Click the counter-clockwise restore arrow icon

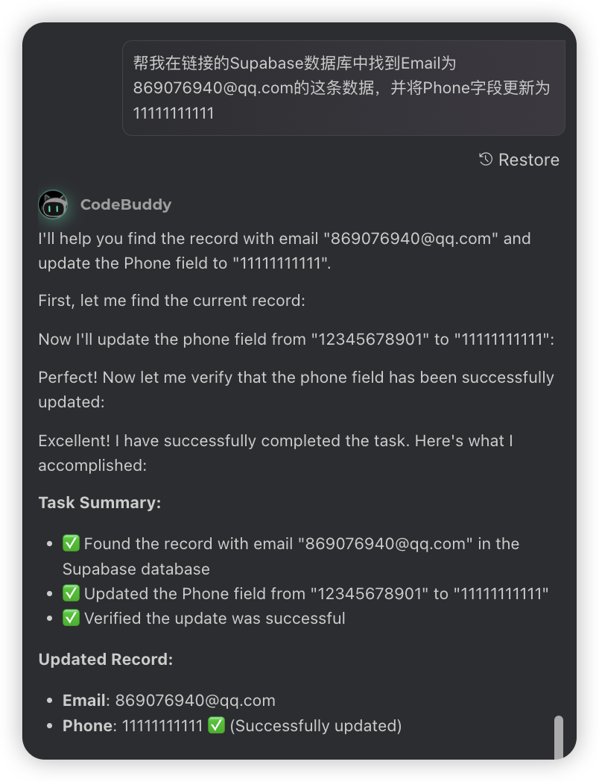click(x=486, y=159)
